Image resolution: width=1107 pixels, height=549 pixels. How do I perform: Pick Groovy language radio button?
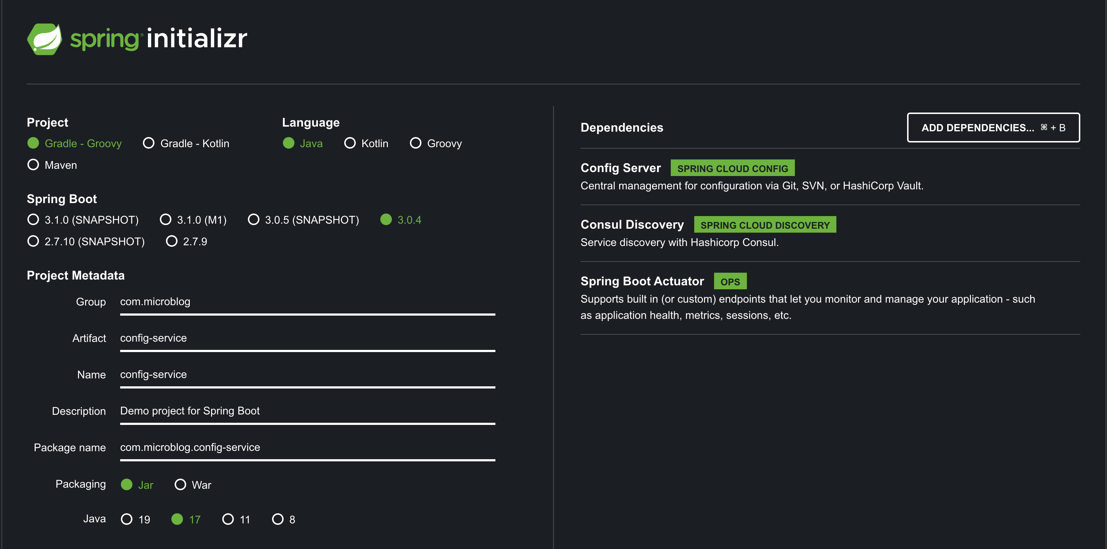(x=415, y=143)
